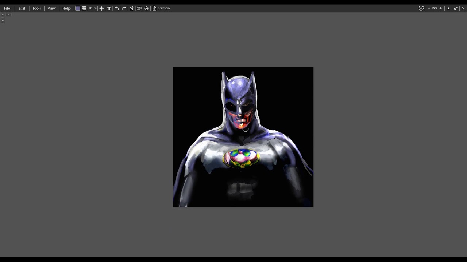
Task: Click the Batman painting canvas
Action: click(243, 137)
